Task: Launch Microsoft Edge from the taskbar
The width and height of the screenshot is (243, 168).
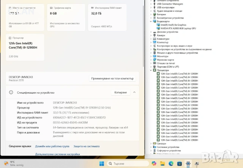Action: click(x=171, y=163)
